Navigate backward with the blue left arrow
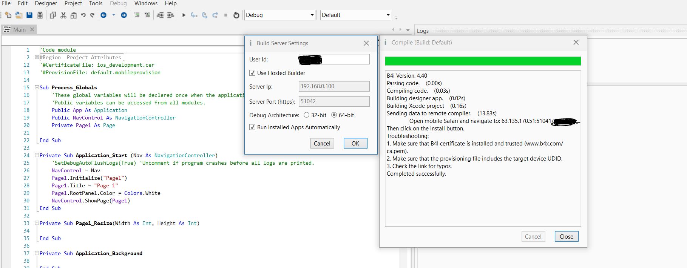The height and width of the screenshot is (268, 687). click(x=103, y=15)
